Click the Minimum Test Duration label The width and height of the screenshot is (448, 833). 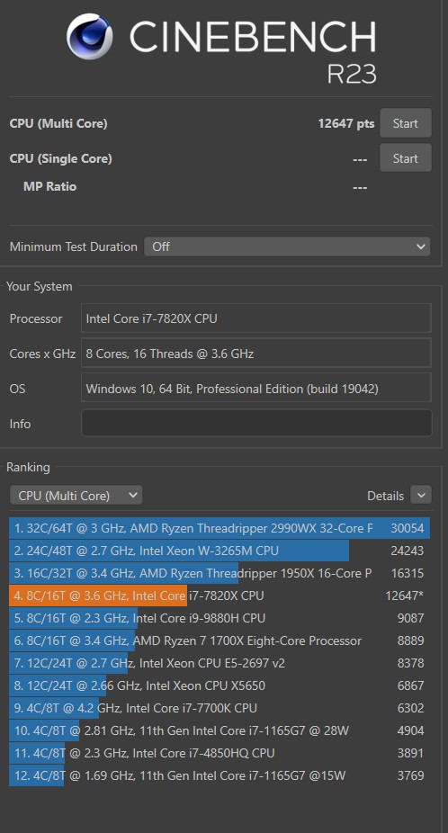point(74,246)
